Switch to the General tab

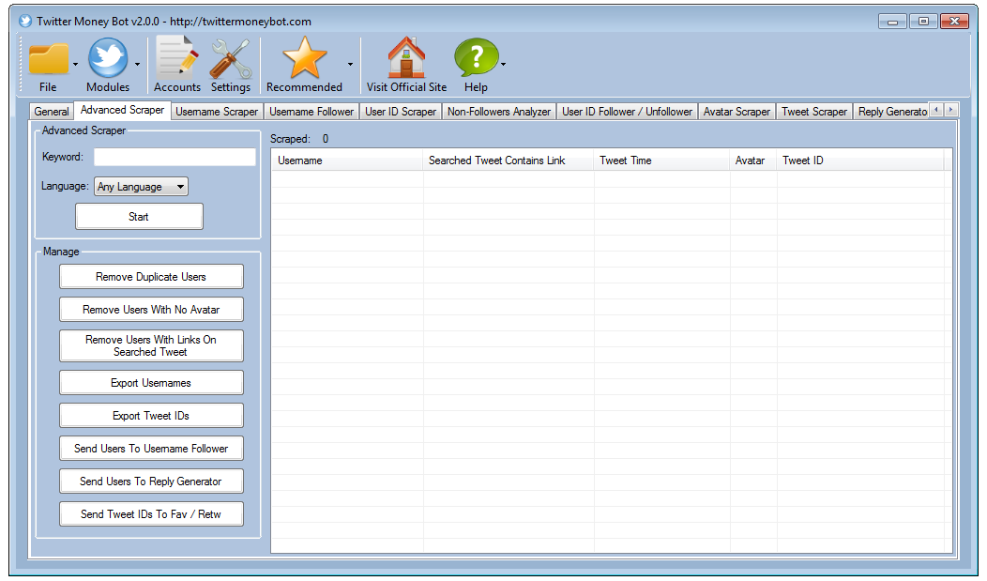[x=52, y=112]
